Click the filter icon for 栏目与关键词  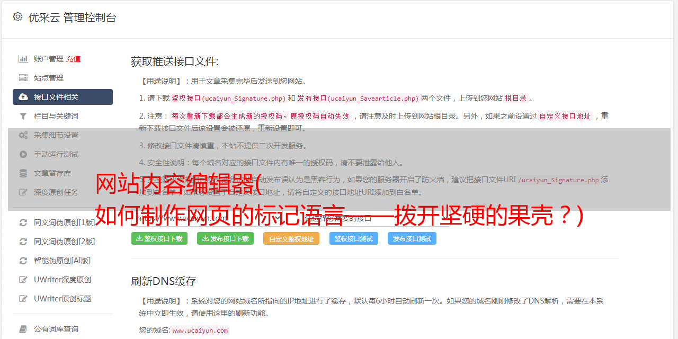click(23, 116)
